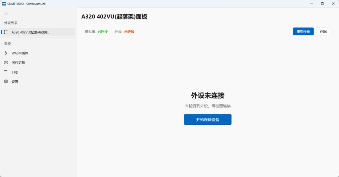Click the 设置 gear icon
Viewport: 339px width, 177px height.
(6, 82)
